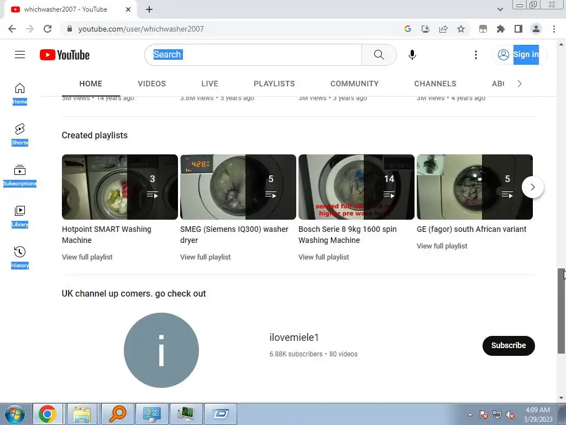Open the Extensions puzzle icon

pyautogui.click(x=501, y=29)
